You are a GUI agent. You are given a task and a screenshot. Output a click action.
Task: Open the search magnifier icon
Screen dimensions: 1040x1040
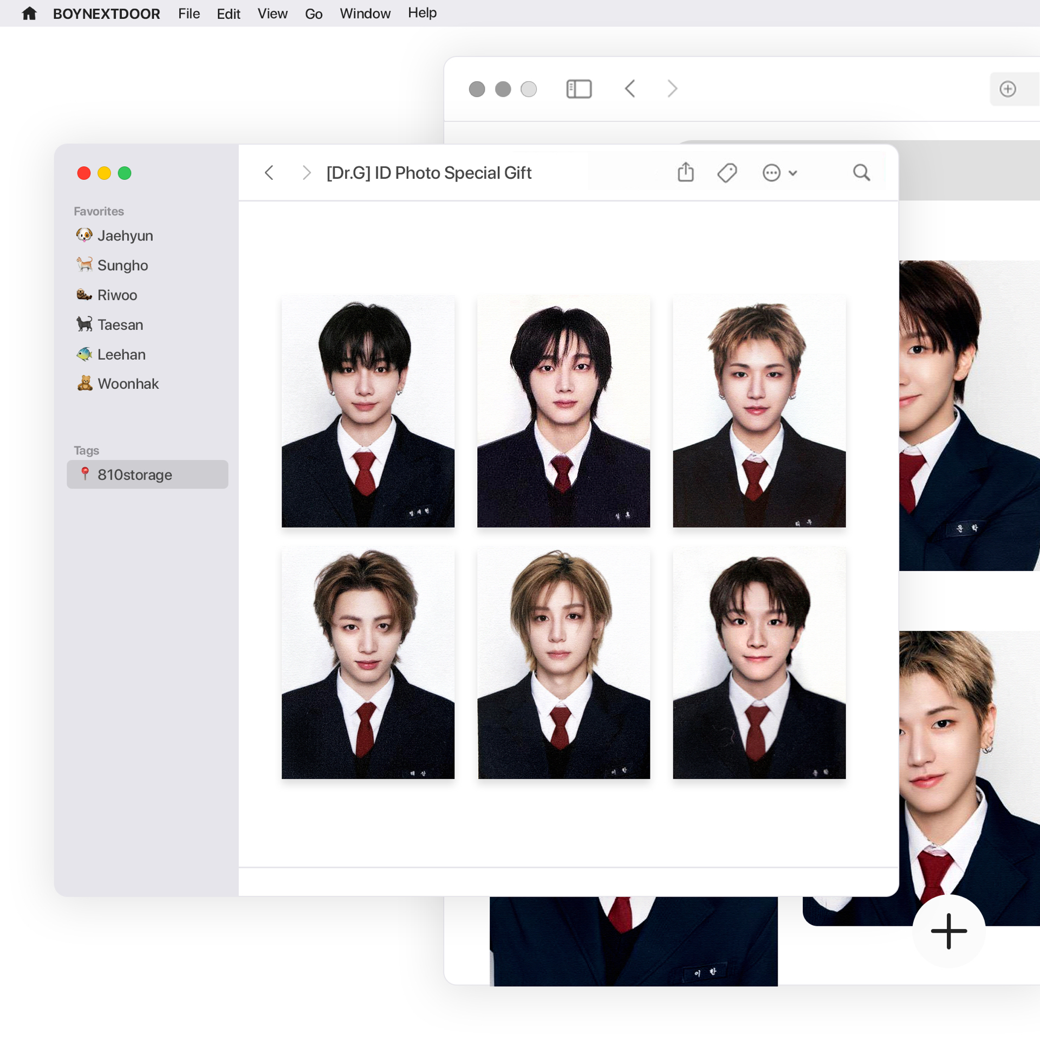coord(861,173)
